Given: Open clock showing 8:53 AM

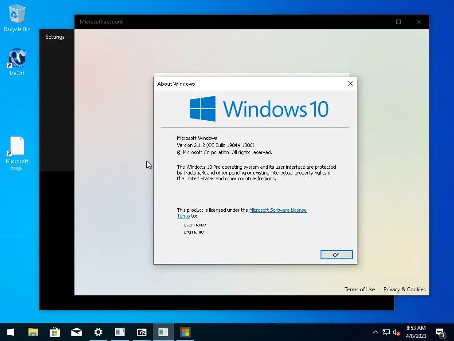Looking at the screenshot, I should [416, 332].
